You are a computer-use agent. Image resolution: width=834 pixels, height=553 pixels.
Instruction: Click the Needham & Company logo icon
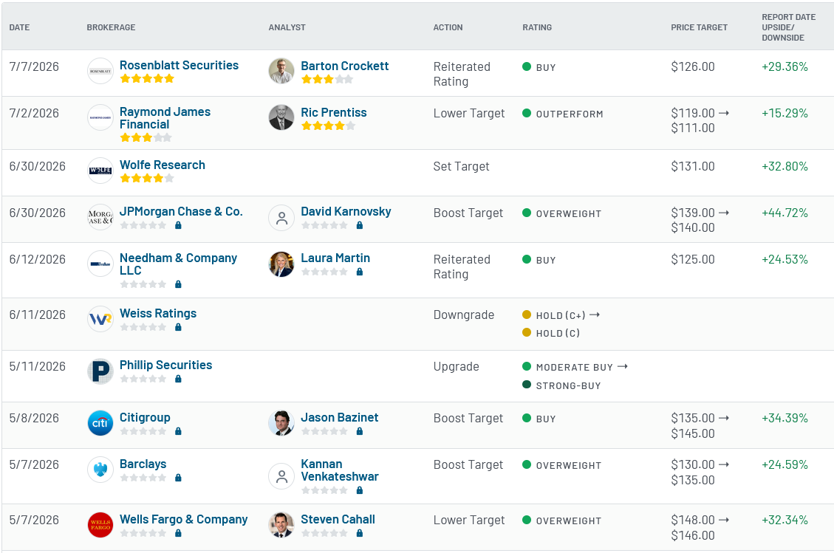pos(100,264)
